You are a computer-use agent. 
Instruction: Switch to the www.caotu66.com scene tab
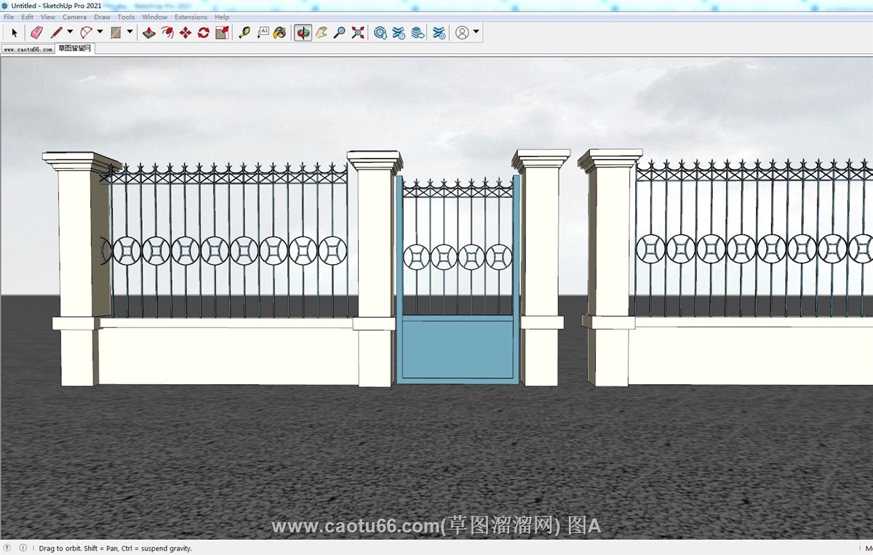(28, 49)
